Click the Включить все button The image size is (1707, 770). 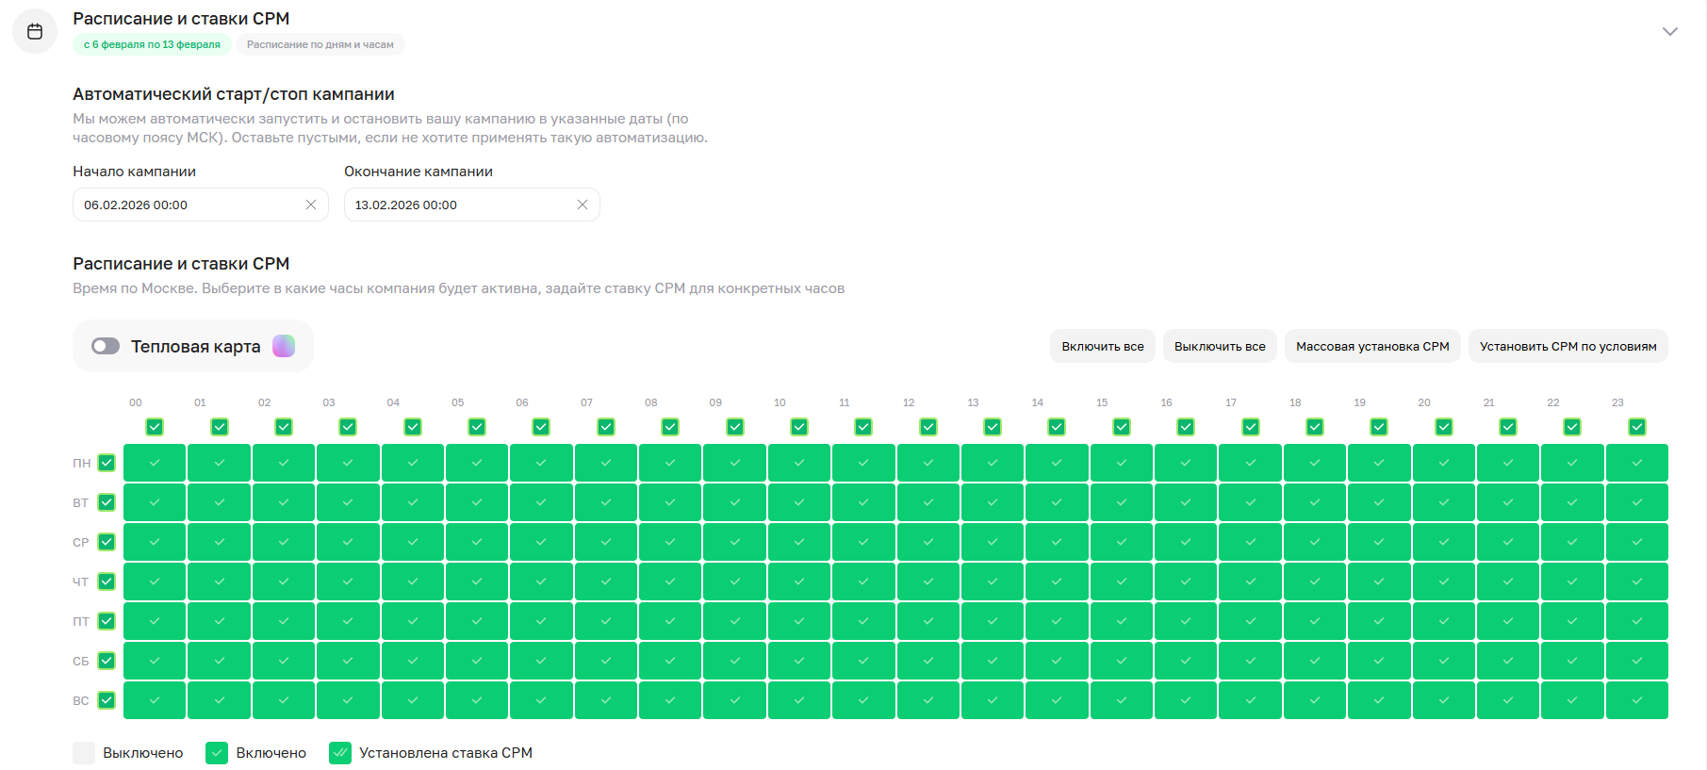click(x=1102, y=346)
